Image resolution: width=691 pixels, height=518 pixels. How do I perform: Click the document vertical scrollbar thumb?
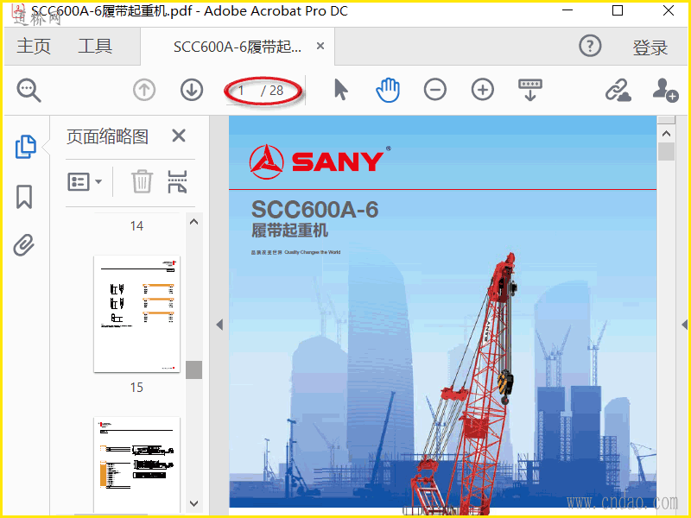coord(666,151)
